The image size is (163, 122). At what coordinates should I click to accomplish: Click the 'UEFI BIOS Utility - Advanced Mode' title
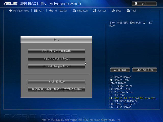(x=50, y=4)
